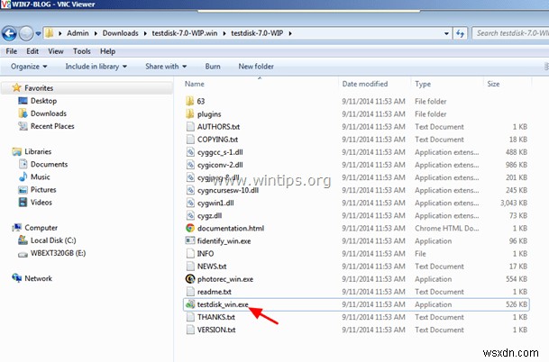Select the Recent Places icon in sidebar
The width and height of the screenshot is (549, 362).
[23, 126]
